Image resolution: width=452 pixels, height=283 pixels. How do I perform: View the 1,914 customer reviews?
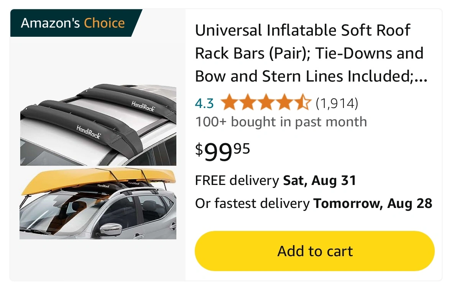[x=337, y=103]
